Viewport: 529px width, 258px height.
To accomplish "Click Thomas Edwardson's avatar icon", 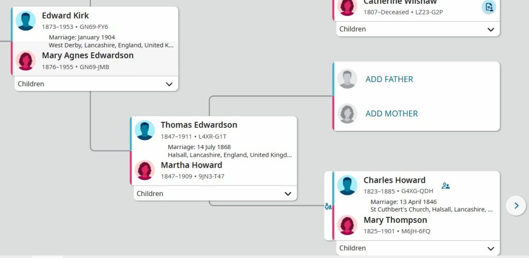I will click(145, 131).
